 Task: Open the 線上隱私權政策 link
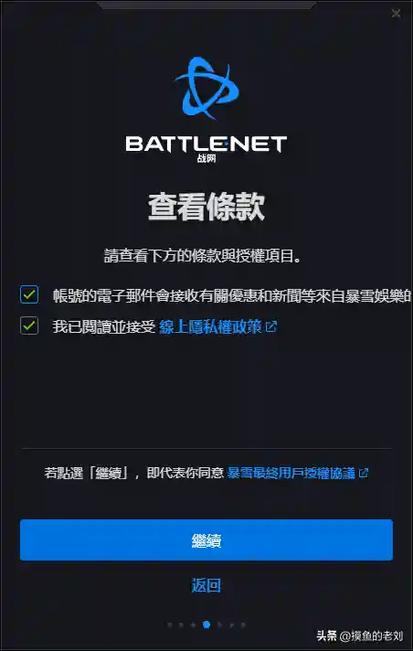211,326
